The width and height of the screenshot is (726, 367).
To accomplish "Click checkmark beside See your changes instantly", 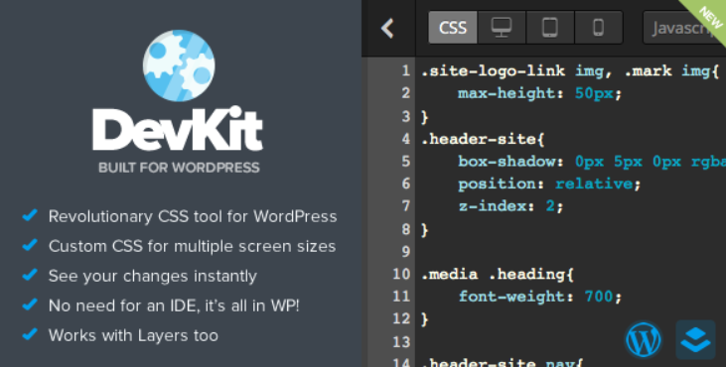I will tap(30, 275).
